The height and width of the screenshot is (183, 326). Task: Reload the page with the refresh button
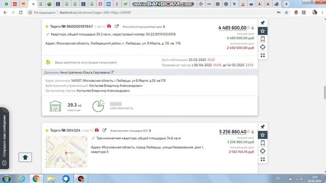(20, 12)
